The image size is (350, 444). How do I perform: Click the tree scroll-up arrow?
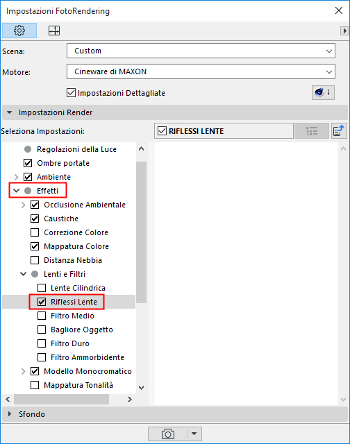142,148
